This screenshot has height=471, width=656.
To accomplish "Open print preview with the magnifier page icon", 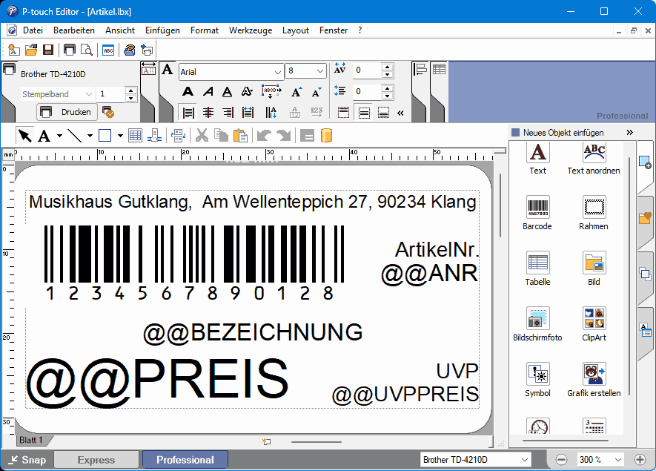I will pos(87,50).
